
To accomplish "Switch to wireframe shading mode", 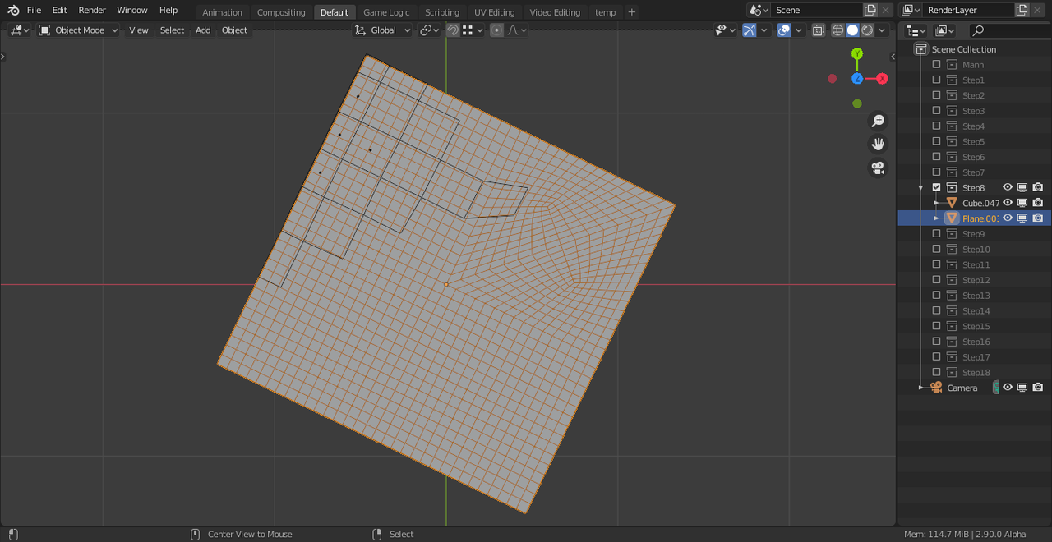I will pyautogui.click(x=837, y=30).
